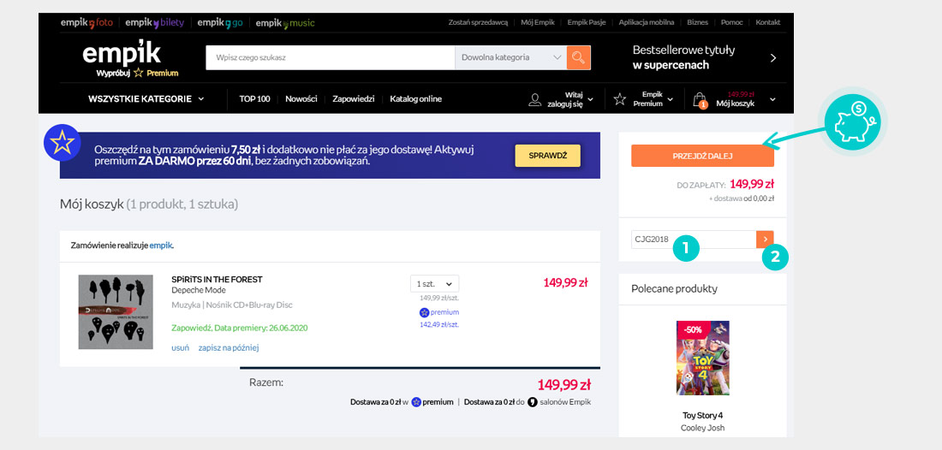Expand Empik Premium dropdown chevron
Screen dimensions: 942x450
pos(671,99)
